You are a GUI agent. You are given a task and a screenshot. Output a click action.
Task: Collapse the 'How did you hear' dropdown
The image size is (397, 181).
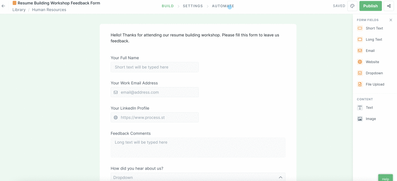point(281,177)
